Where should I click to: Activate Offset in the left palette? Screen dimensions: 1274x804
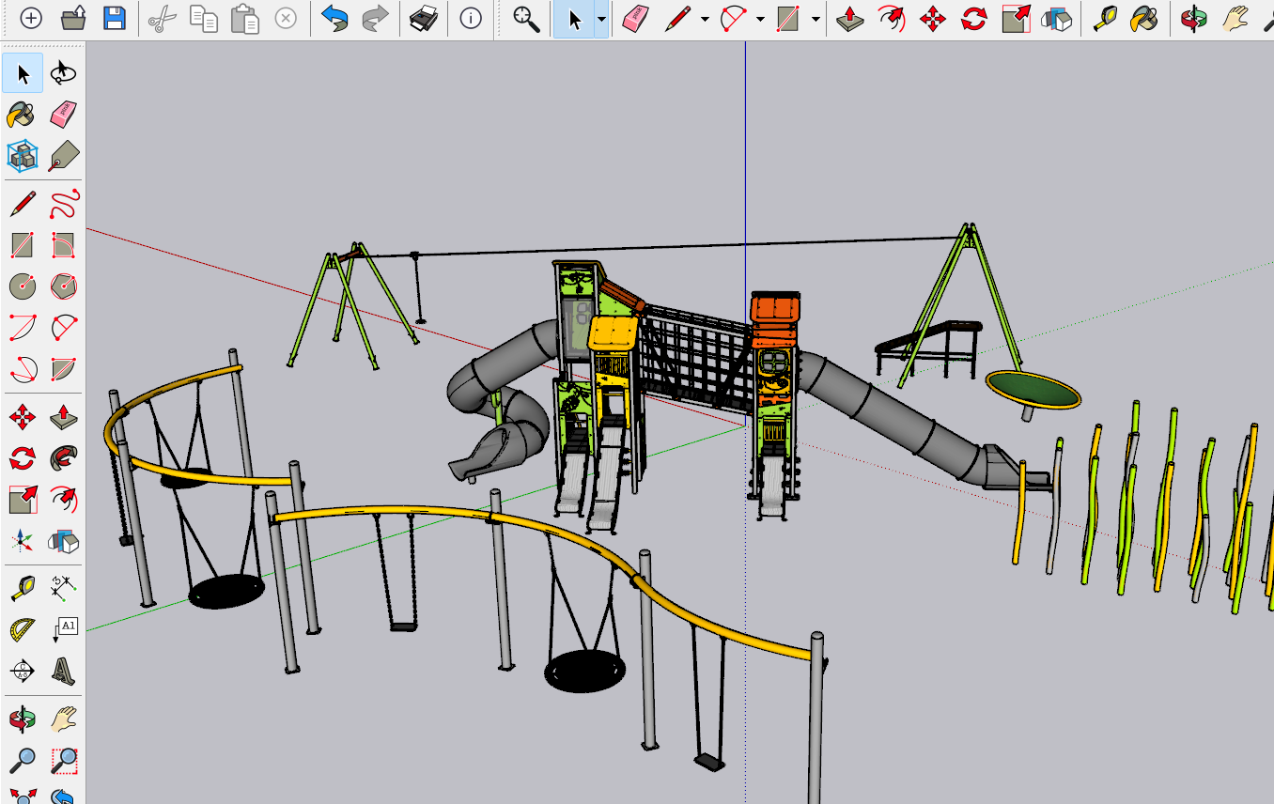[x=64, y=499]
